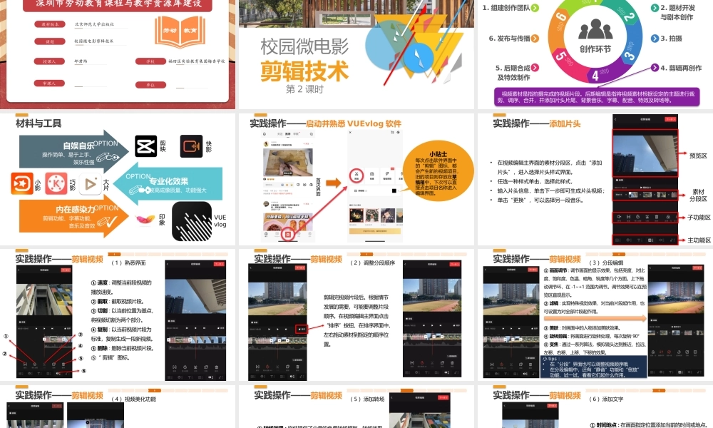
Task: Click the search icon on the VUE home page
Action: point(311,134)
